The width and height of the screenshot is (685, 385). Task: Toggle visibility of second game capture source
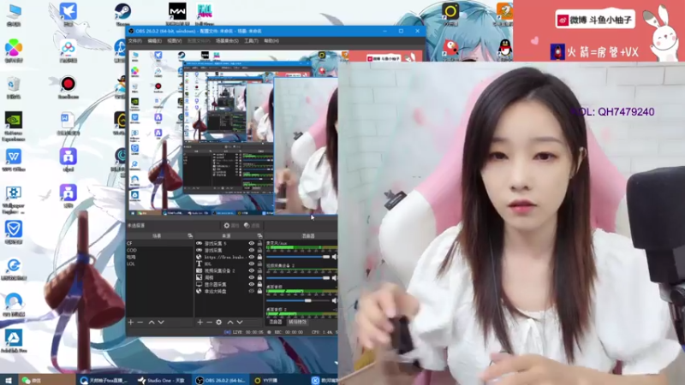coord(251,250)
